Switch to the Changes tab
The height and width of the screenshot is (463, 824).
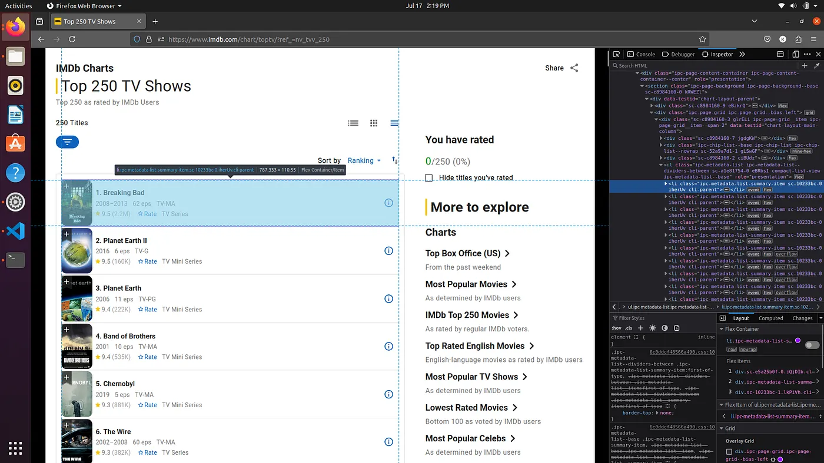pos(802,318)
